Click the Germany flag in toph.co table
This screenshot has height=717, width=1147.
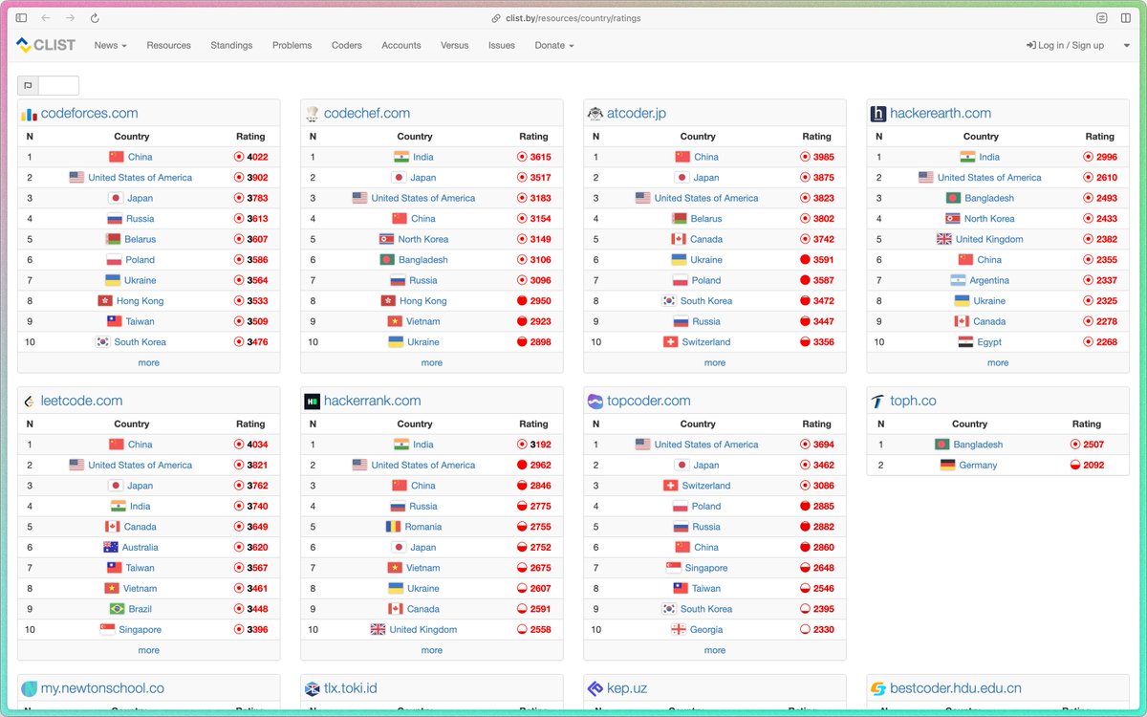947,466
